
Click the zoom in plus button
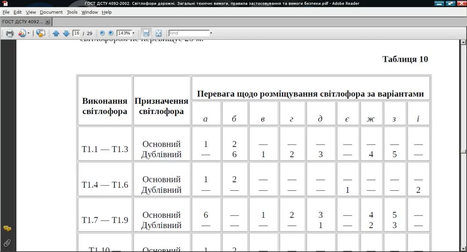(x=111, y=33)
